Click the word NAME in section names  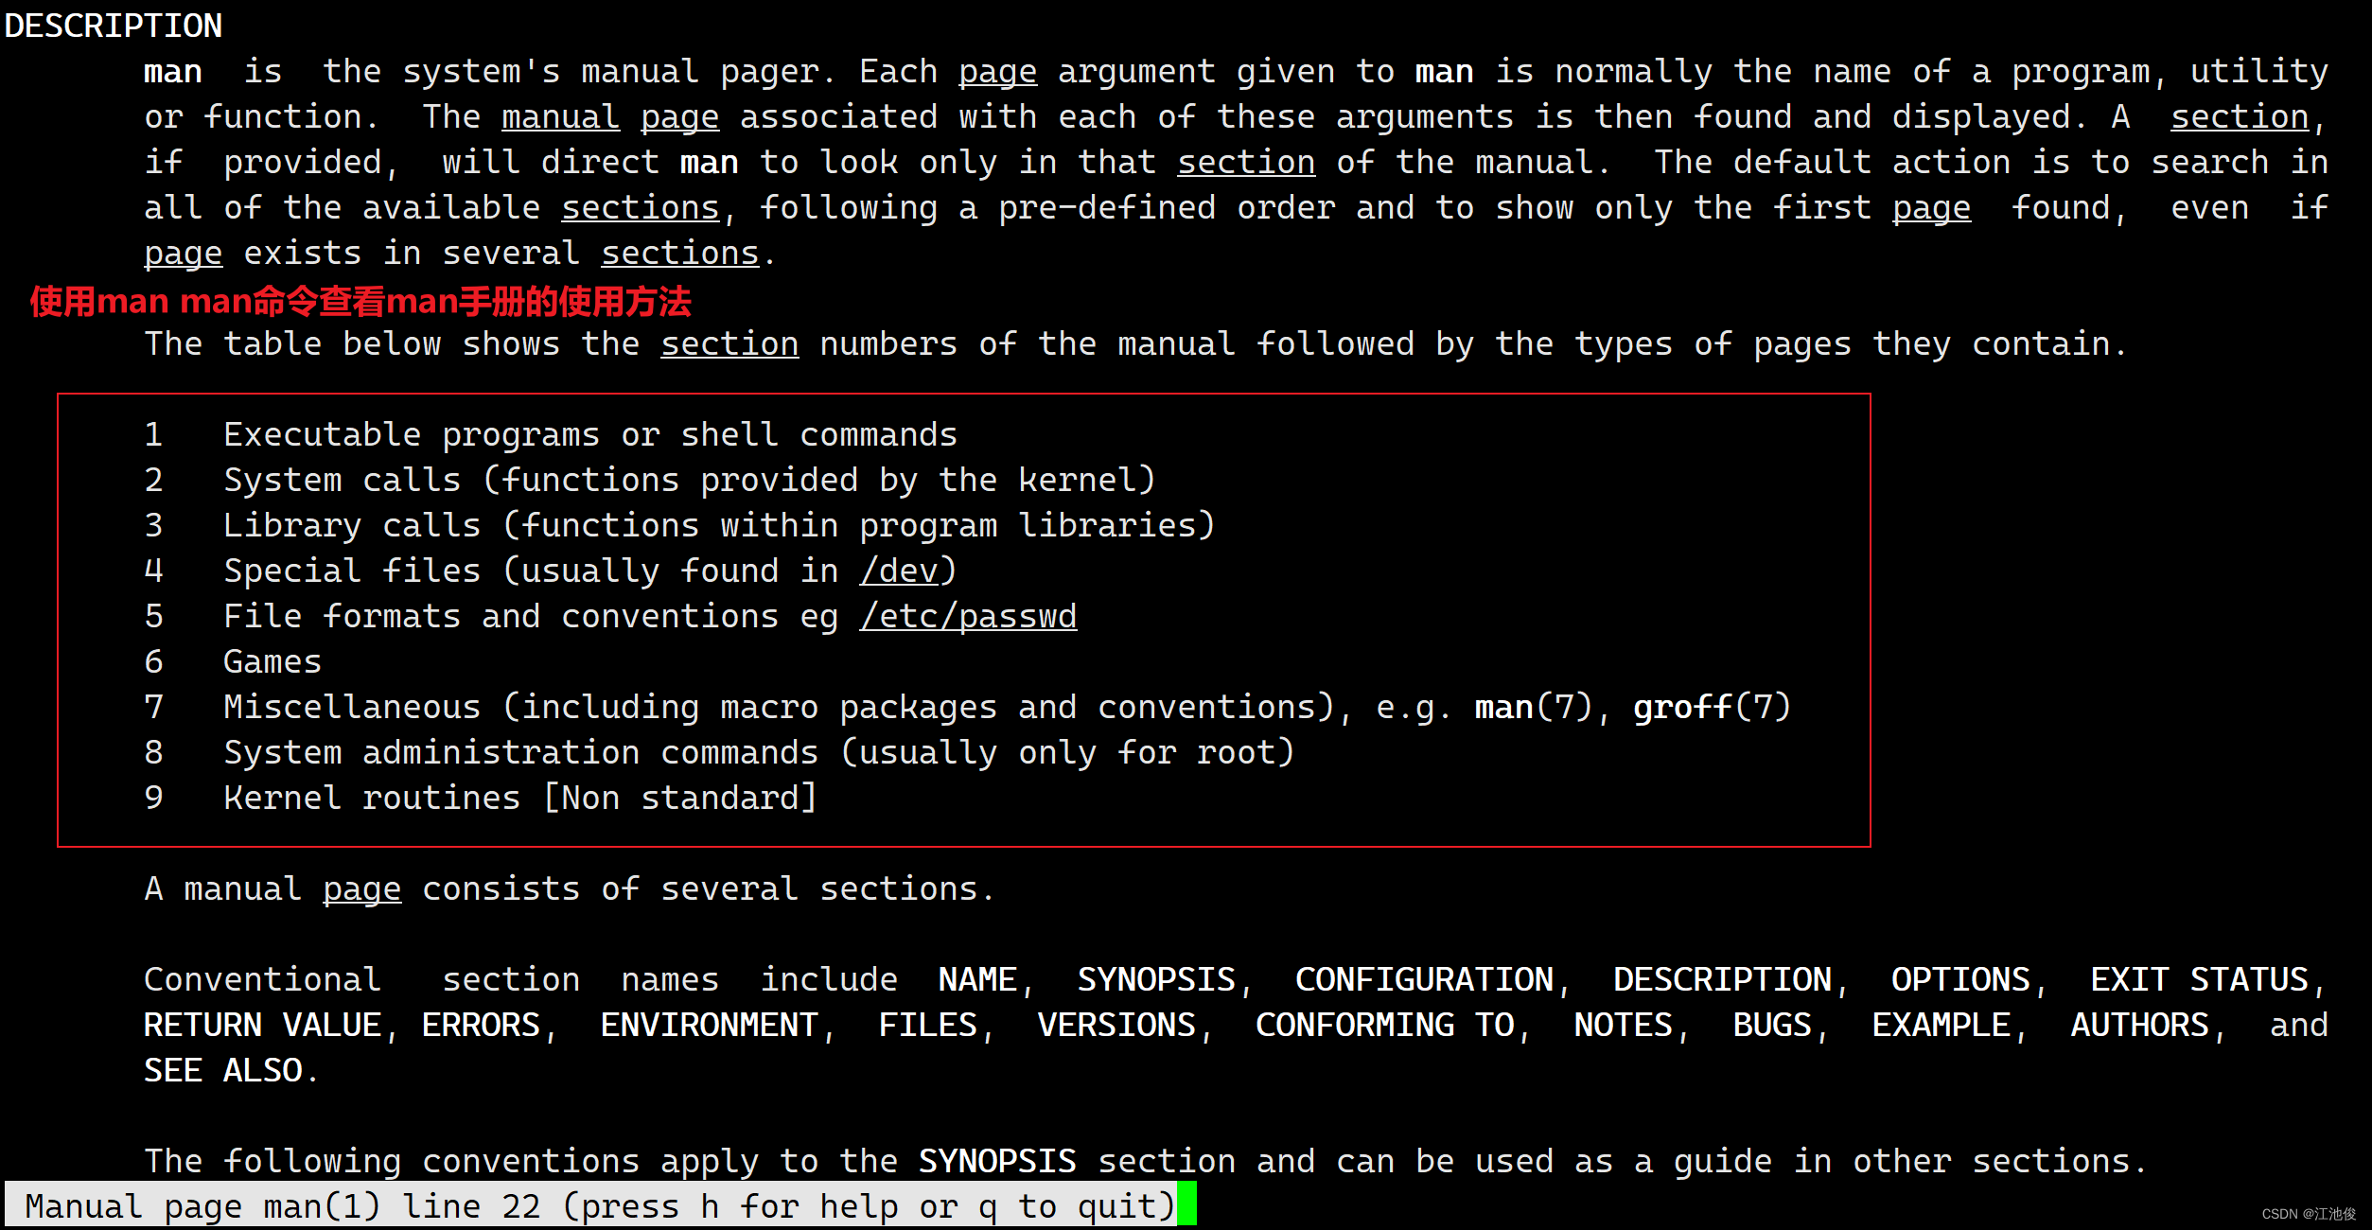(x=977, y=979)
